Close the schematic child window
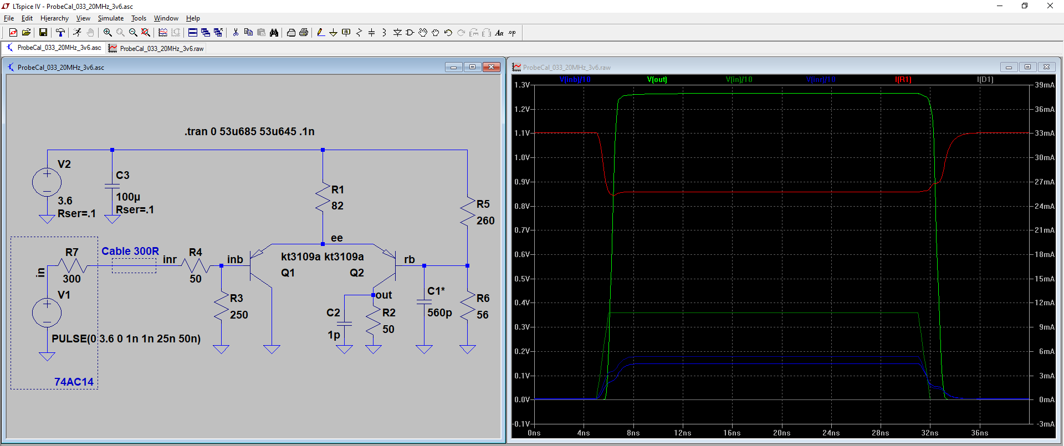This screenshot has height=446, width=1064. (x=492, y=67)
